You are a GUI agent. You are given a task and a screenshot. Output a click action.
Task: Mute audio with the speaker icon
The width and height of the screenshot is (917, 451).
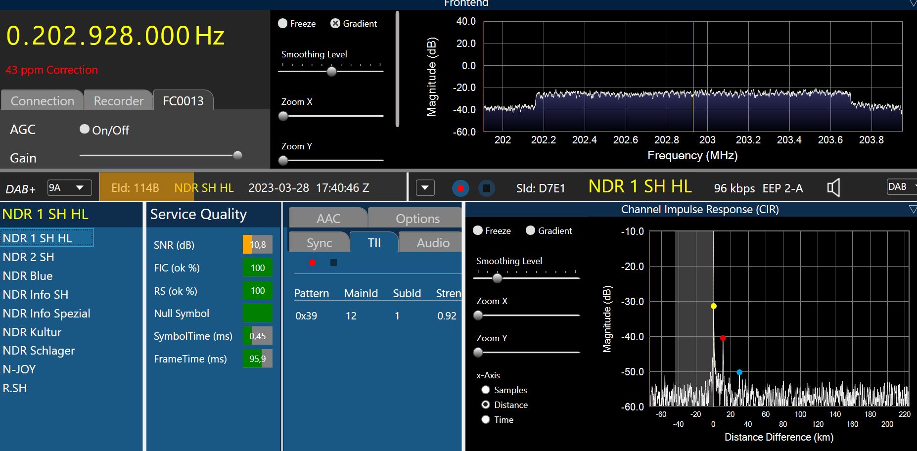(x=833, y=188)
